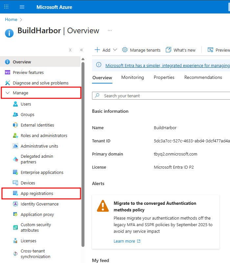Click the Devices icon in sidebar

(15, 183)
